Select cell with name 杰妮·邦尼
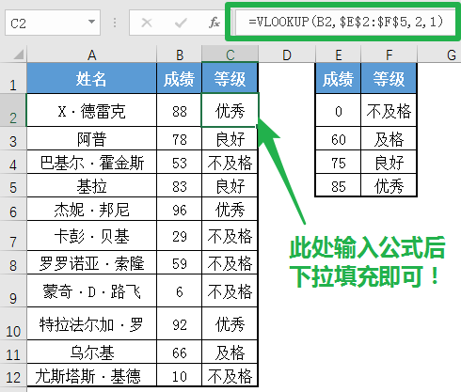461x392 pixels. pos(91,209)
